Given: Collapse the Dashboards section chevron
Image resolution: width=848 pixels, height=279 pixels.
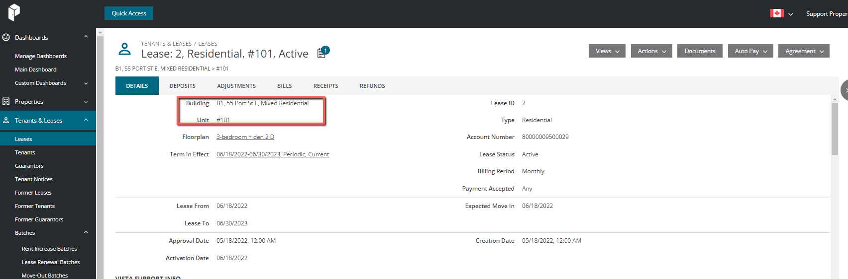Looking at the screenshot, I should pos(86,37).
